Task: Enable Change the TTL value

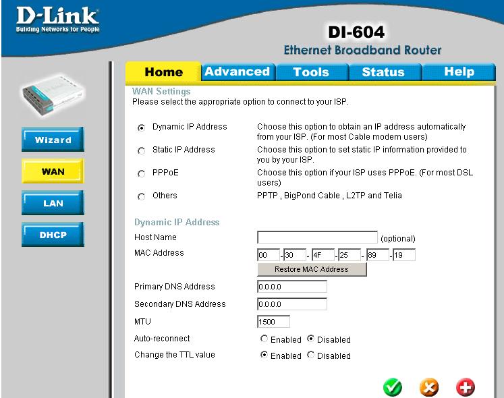Action: [264, 355]
